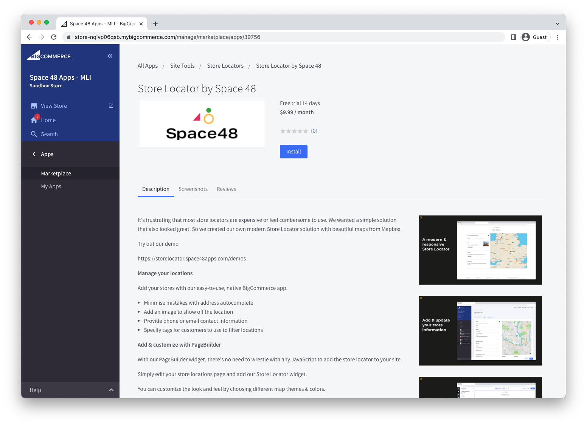Toggle the browser side panel icon
587x426 pixels.
point(513,37)
